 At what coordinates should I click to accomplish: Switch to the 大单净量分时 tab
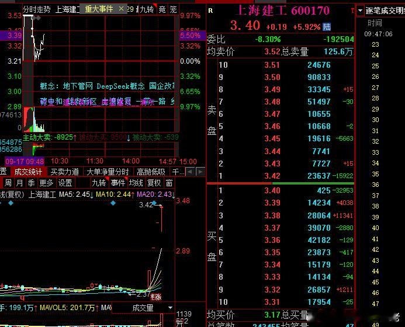click(x=108, y=172)
